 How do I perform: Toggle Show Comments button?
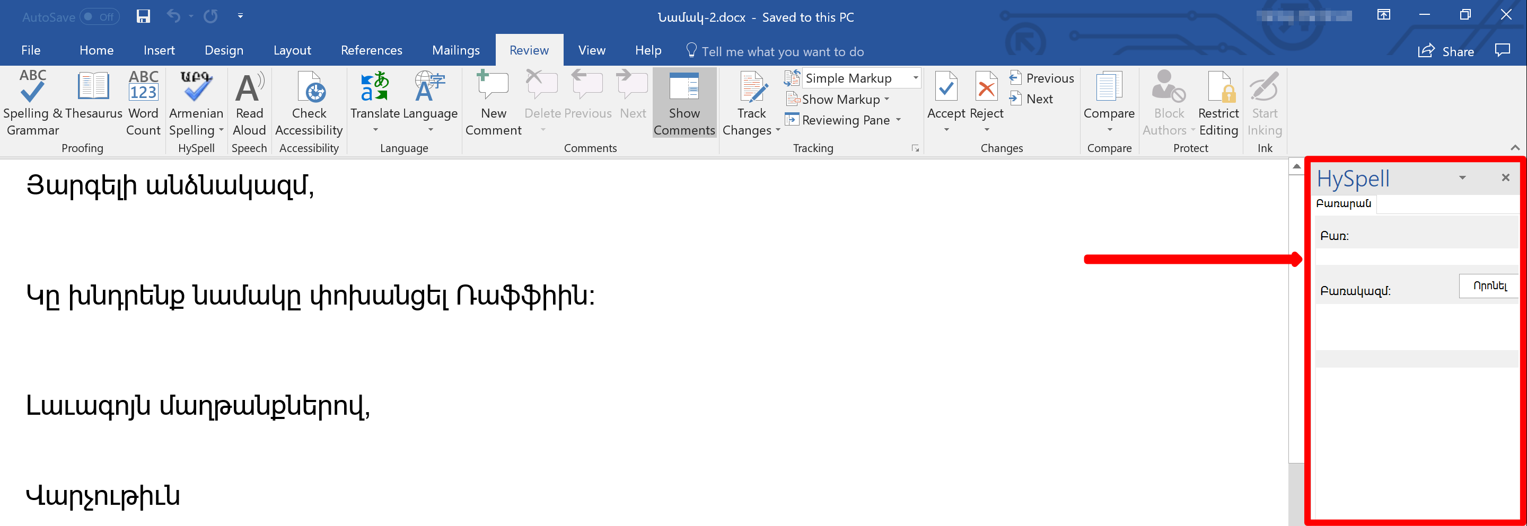click(x=684, y=104)
